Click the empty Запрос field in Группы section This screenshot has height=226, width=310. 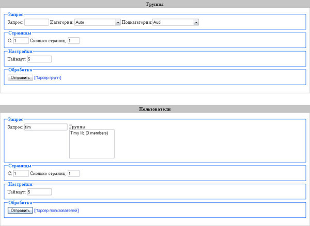[x=36, y=22]
